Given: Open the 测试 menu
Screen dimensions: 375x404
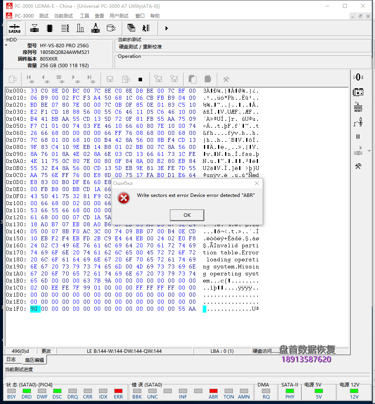Looking at the screenshot, I should coord(44,16).
